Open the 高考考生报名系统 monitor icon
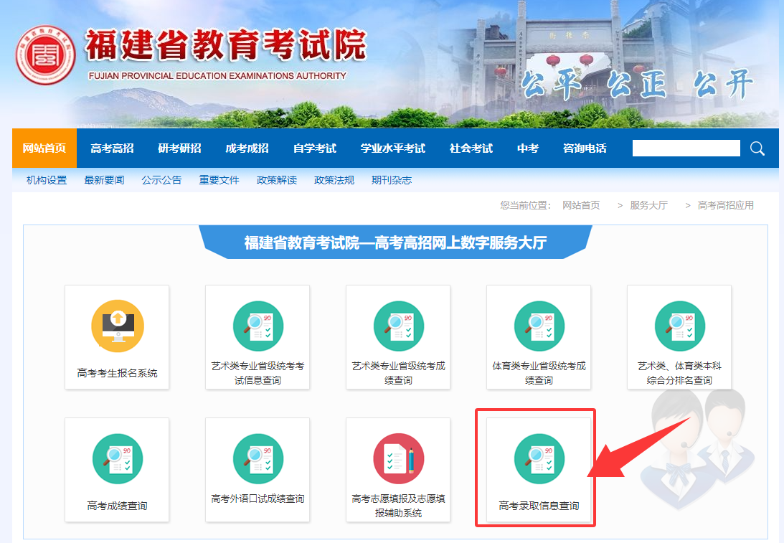784x543 pixels. pos(118,326)
